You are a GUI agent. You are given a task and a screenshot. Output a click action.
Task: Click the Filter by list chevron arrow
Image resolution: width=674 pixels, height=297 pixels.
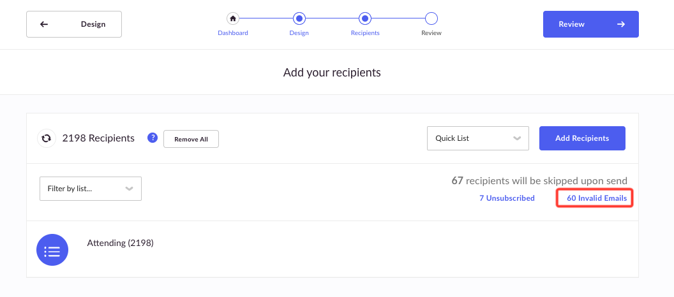[130, 189]
